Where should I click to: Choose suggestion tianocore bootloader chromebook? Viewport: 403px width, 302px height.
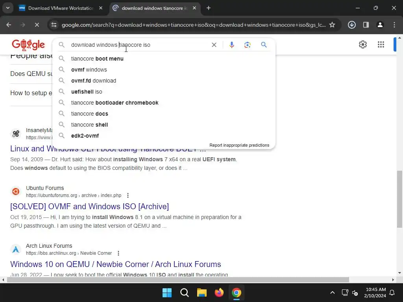click(164, 103)
